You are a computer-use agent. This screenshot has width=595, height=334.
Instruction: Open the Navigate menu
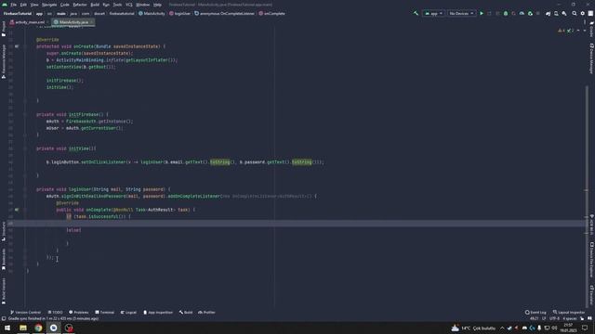[x=49, y=5]
